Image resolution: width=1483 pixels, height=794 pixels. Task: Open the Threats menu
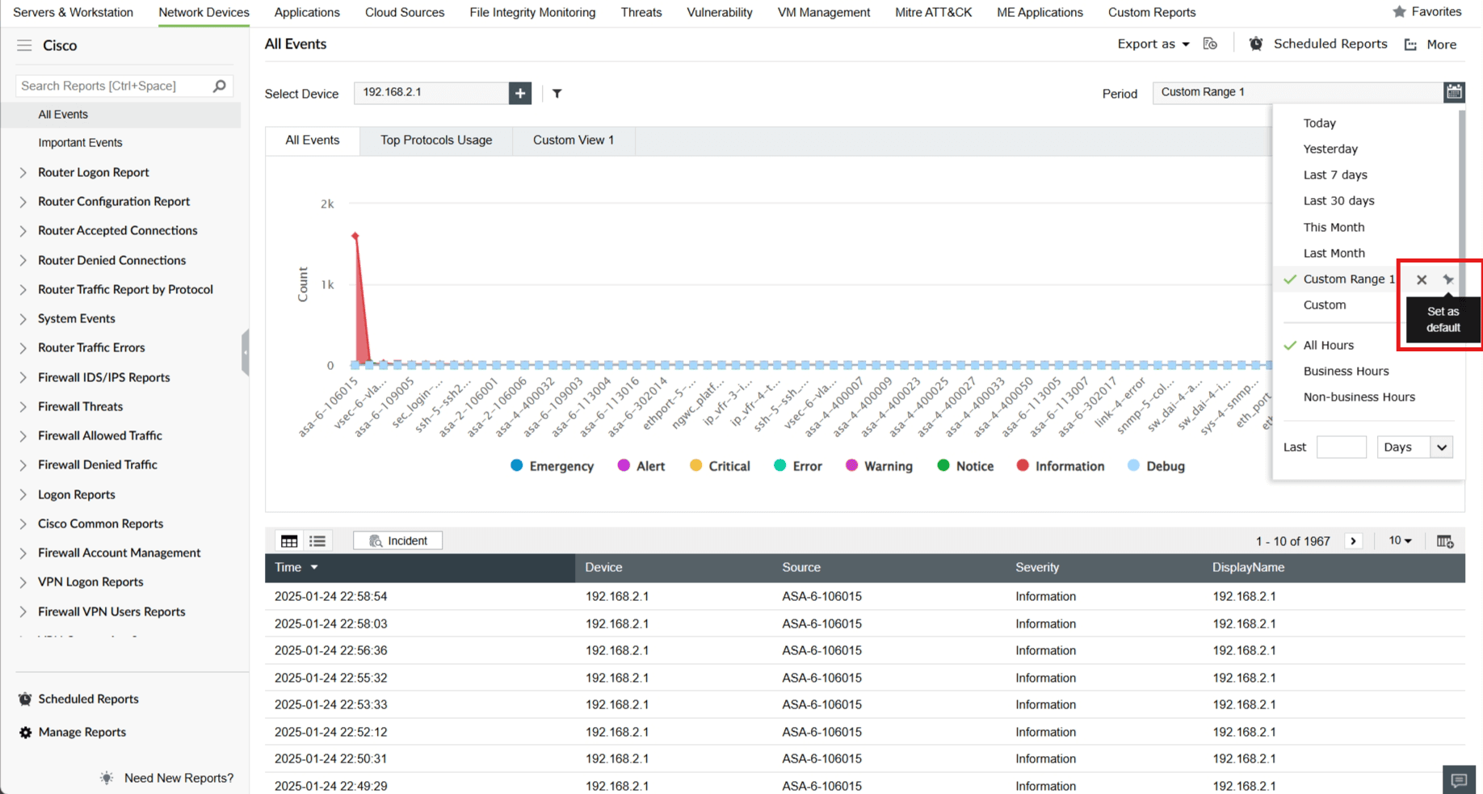point(641,12)
